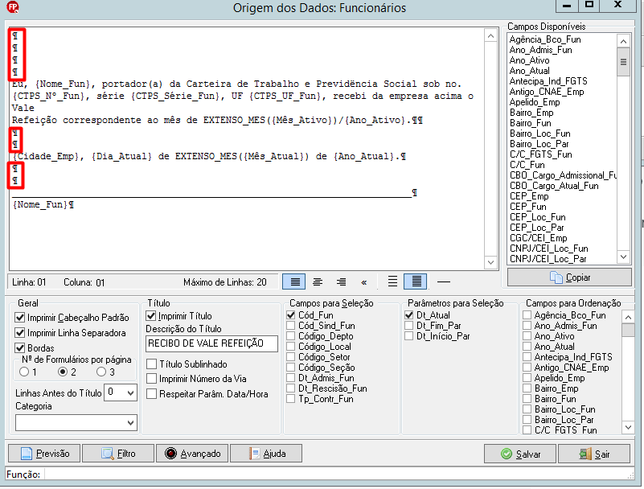Click the Função input field
This screenshot has height=489, width=644.
pos(338,475)
